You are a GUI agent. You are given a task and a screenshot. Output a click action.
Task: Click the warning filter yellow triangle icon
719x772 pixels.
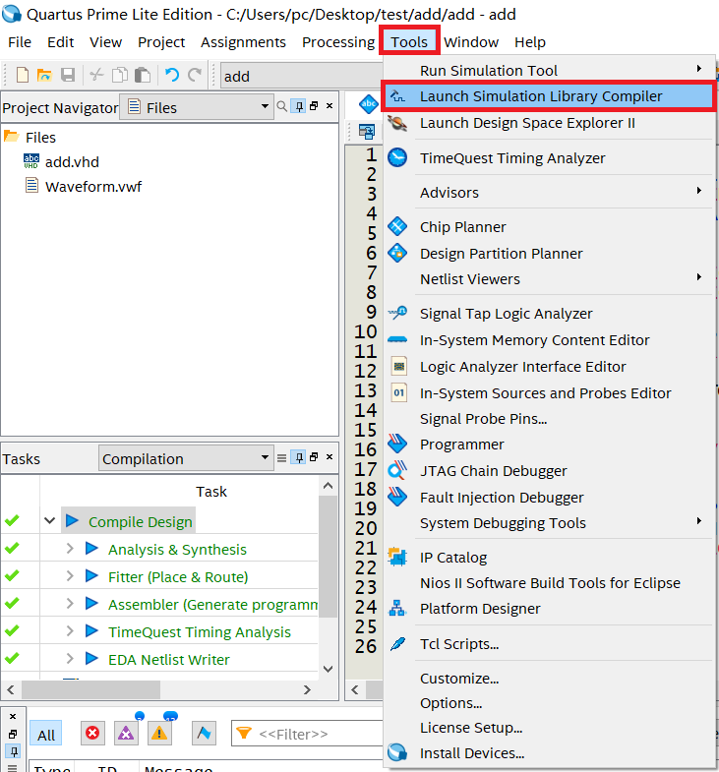pyautogui.click(x=159, y=734)
